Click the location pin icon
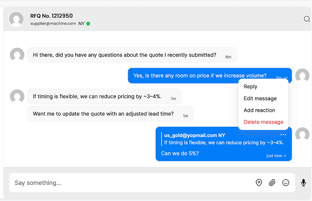Viewport: 312px width, 201px height. pyautogui.click(x=259, y=182)
